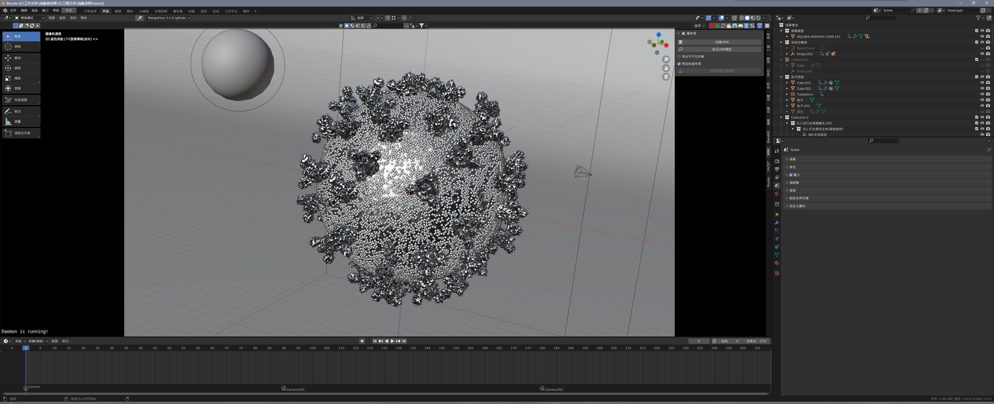Uncheck the 导出仅选中项 checkbox

pos(679,63)
